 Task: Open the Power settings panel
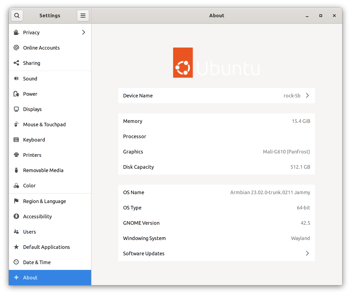pos(50,94)
